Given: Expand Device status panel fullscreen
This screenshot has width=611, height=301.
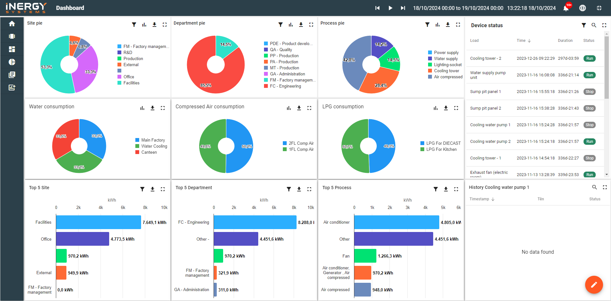Looking at the screenshot, I should [x=604, y=25].
